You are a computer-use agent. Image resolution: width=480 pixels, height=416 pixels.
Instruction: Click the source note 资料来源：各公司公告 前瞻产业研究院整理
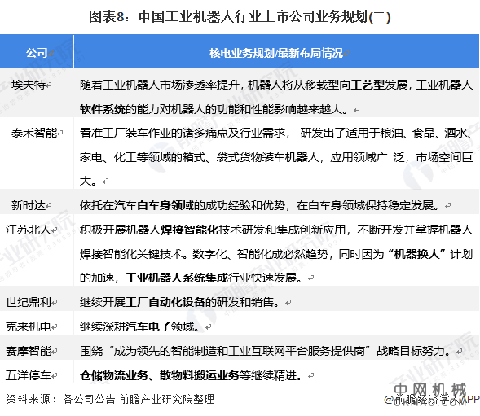(x=110, y=399)
